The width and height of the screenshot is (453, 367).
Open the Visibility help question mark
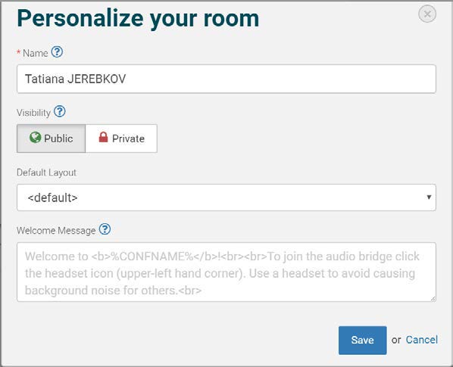(60, 111)
